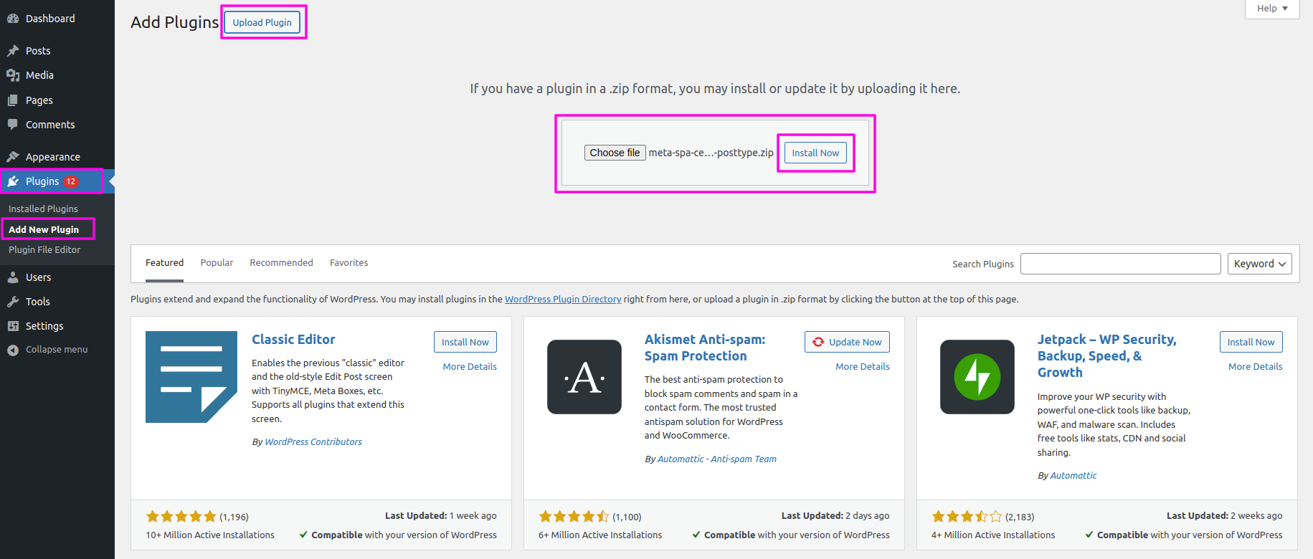Open More Details for Akismet
The height and width of the screenshot is (559, 1313).
pyautogui.click(x=863, y=366)
